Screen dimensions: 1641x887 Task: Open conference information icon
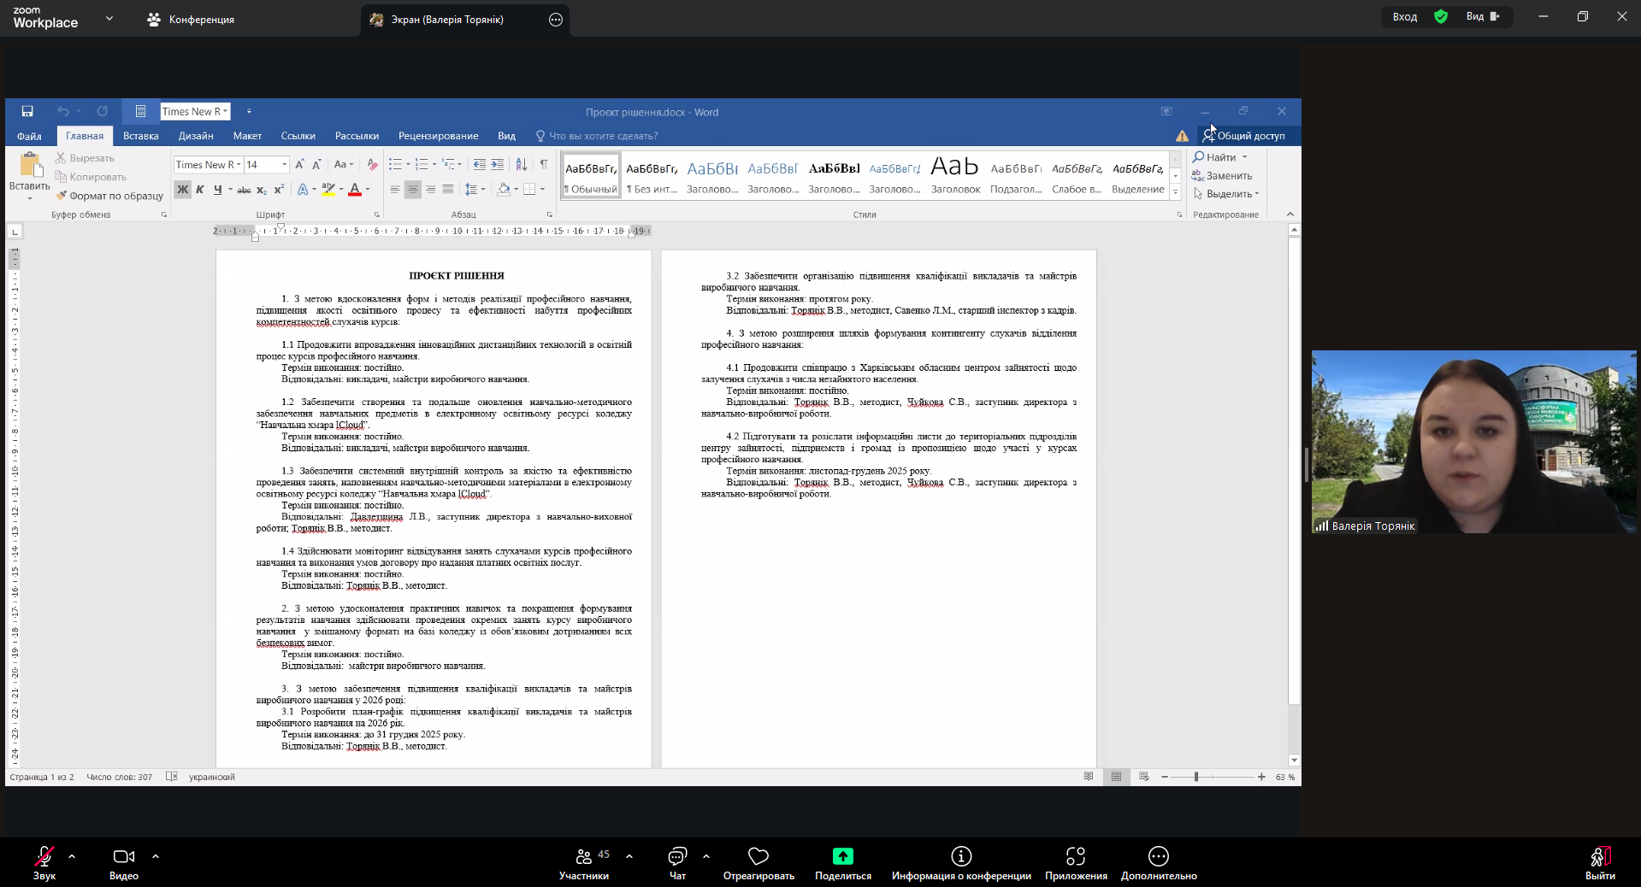(x=961, y=856)
